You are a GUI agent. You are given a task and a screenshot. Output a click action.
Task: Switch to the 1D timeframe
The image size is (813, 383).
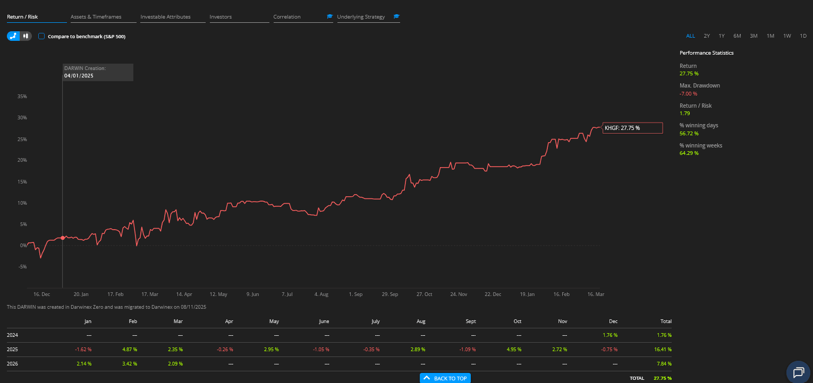(803, 36)
